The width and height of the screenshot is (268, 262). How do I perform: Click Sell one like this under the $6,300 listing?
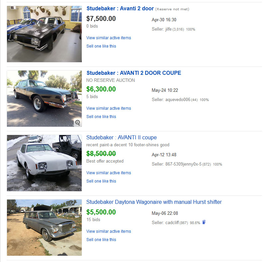coord(101,117)
